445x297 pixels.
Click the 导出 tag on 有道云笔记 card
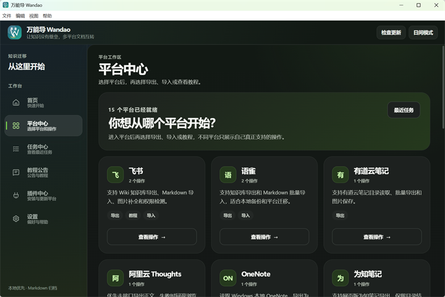340,215
